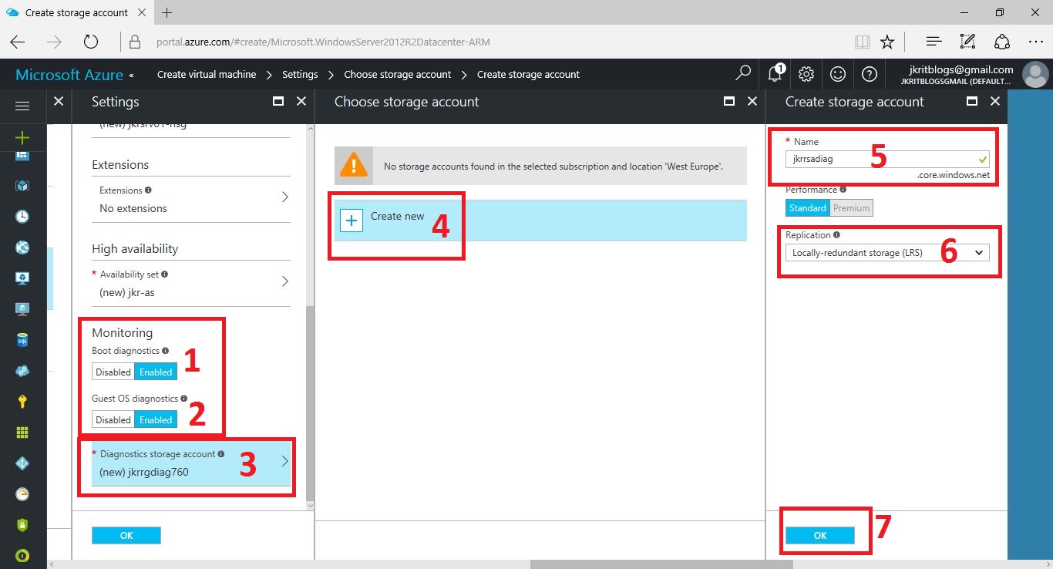This screenshot has width=1053, height=569.
Task: Select the Create storage account browser tab
Action: (77, 12)
